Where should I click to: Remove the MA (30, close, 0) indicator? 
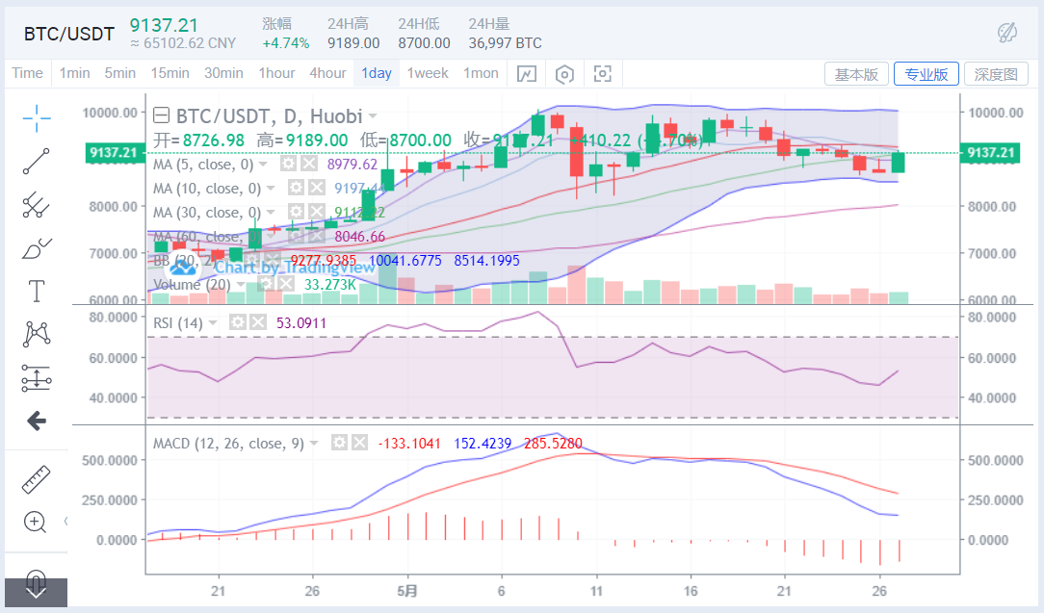pyautogui.click(x=317, y=213)
